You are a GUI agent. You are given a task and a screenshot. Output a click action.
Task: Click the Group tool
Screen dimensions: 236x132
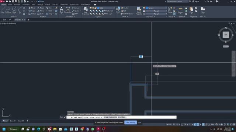(x=170, y=10)
